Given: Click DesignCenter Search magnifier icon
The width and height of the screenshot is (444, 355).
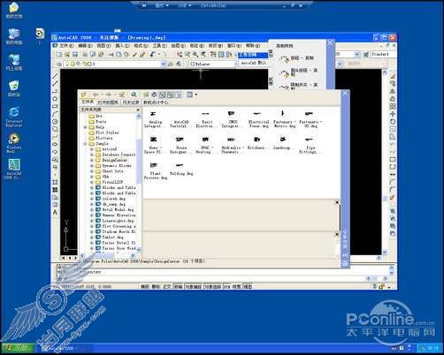Looking at the screenshot, I should [x=134, y=94].
